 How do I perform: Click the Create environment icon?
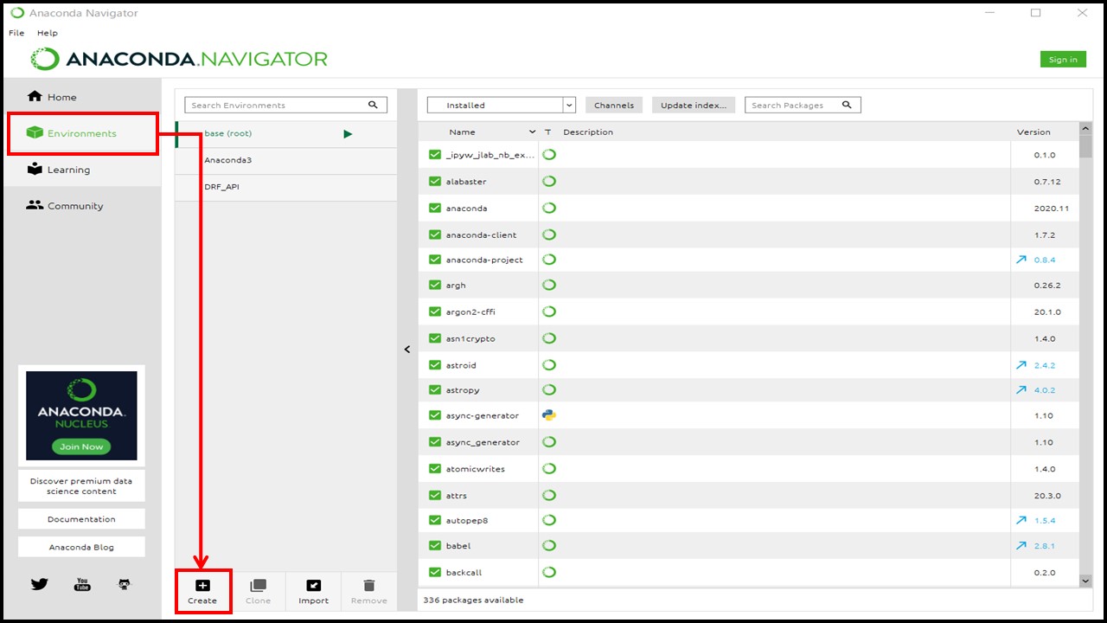point(202,586)
